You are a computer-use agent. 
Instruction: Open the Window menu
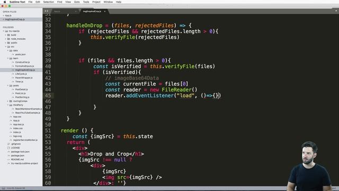(108, 2)
